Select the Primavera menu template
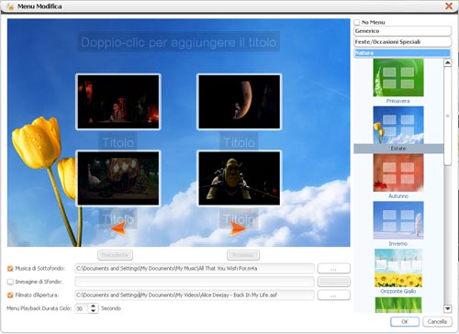Screen dimensions: 459x334 tap(398, 78)
